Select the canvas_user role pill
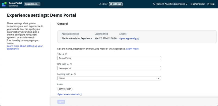 tap(65, 89)
